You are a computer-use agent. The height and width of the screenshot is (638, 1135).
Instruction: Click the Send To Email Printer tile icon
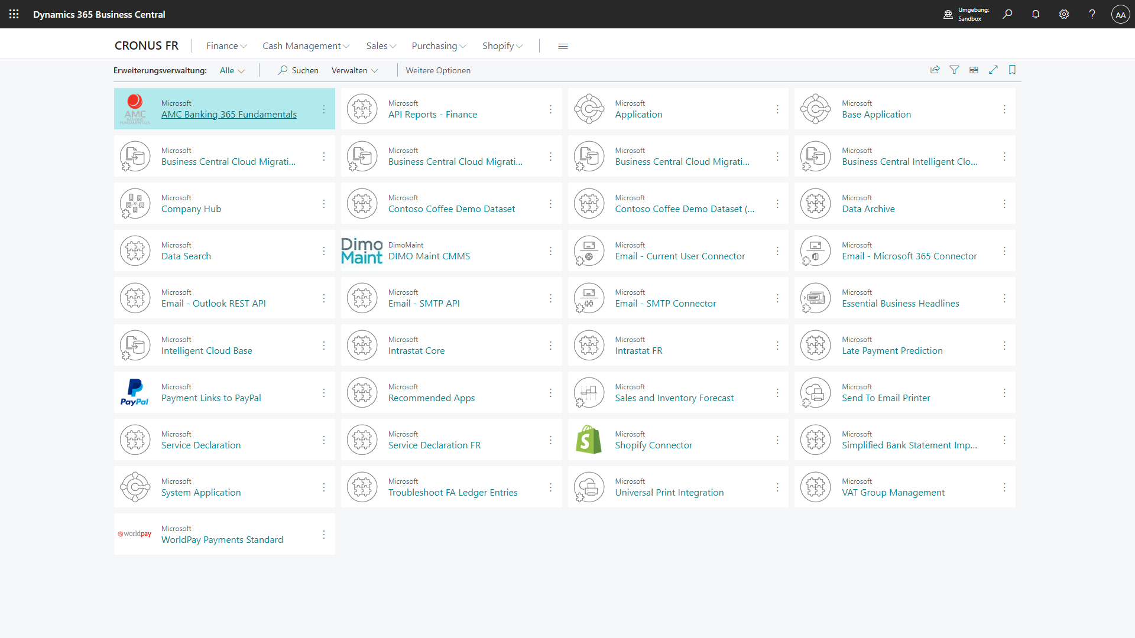point(816,392)
